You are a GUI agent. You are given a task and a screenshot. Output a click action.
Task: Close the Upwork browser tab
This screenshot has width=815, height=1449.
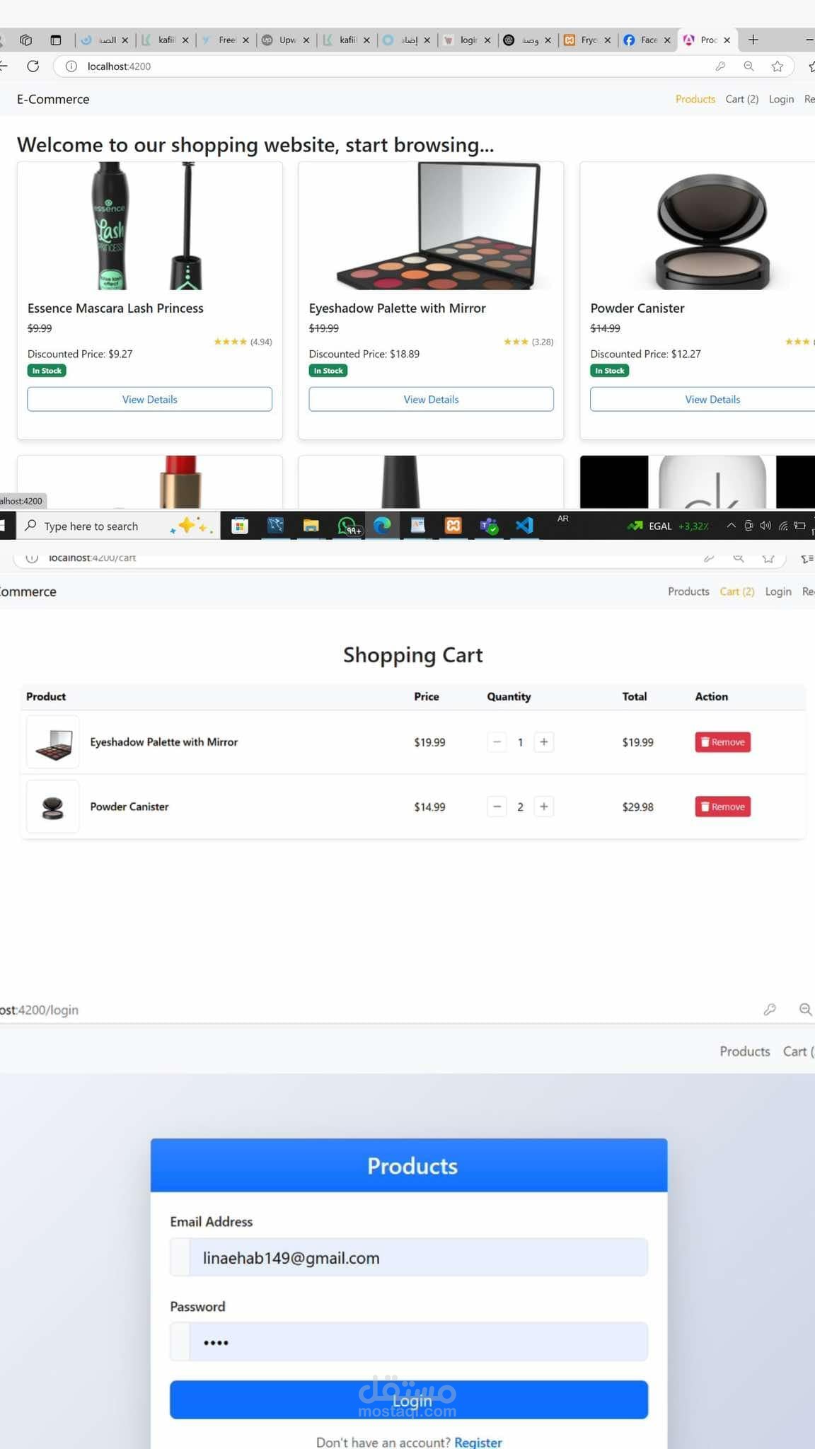pos(306,40)
